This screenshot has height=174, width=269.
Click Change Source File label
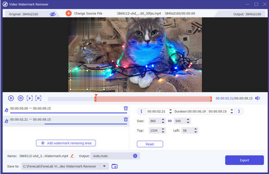(x=88, y=13)
